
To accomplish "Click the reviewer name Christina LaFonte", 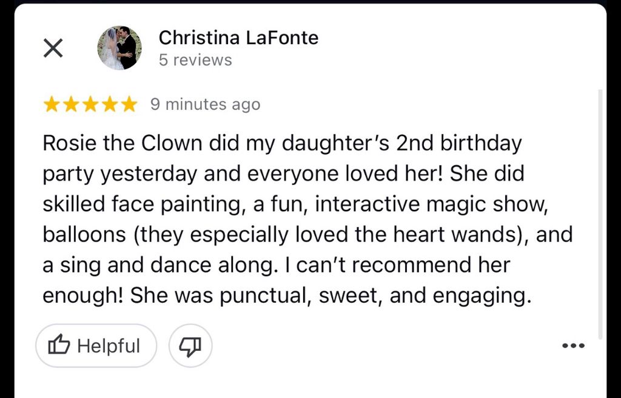I will point(238,38).
